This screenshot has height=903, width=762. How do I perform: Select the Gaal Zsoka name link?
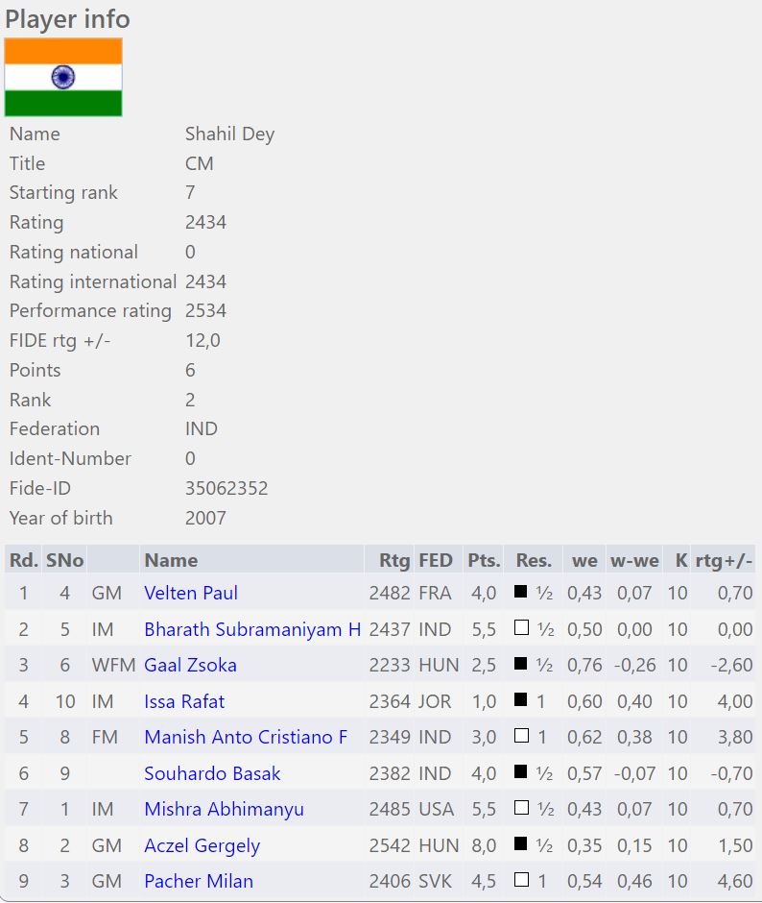click(190, 665)
